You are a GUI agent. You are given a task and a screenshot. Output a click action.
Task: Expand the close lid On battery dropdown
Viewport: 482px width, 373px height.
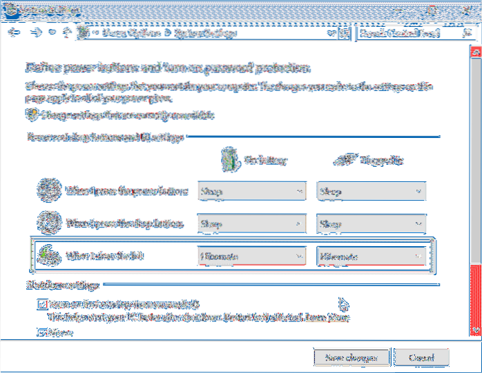pos(252,256)
